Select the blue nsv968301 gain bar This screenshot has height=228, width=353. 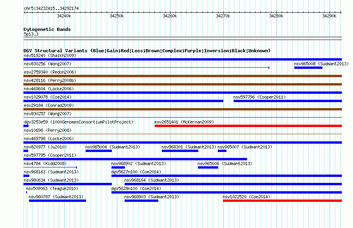[x=180, y=151]
